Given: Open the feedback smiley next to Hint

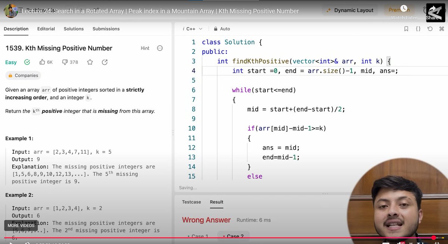Looking at the screenshot, I should coord(160,48).
